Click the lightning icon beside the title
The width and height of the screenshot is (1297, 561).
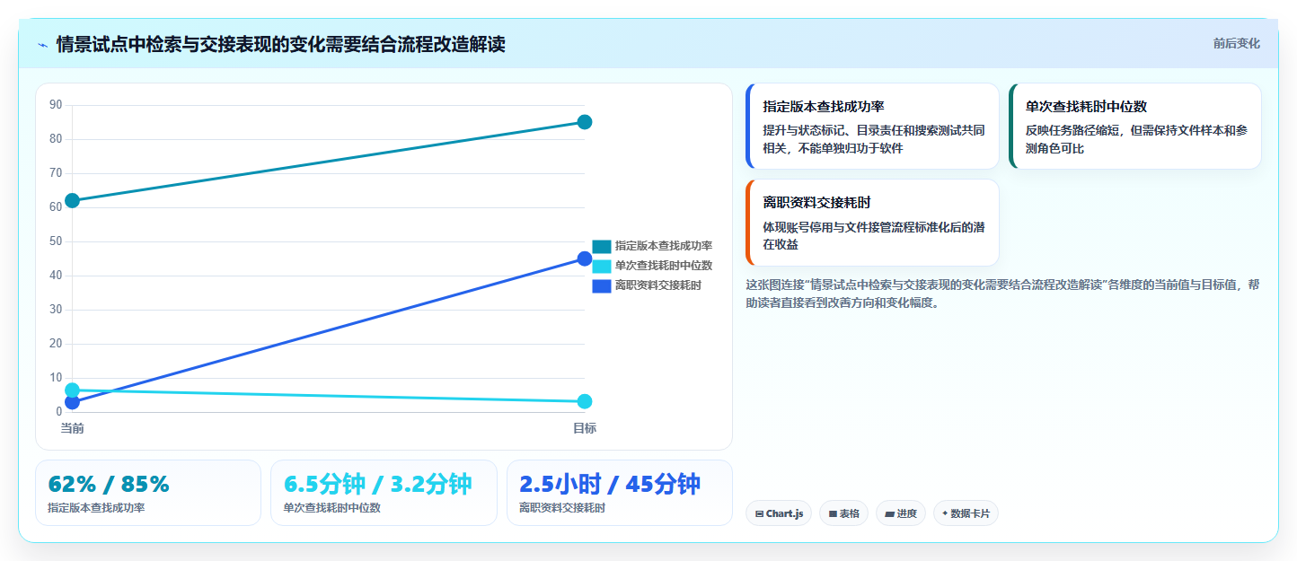(42, 44)
